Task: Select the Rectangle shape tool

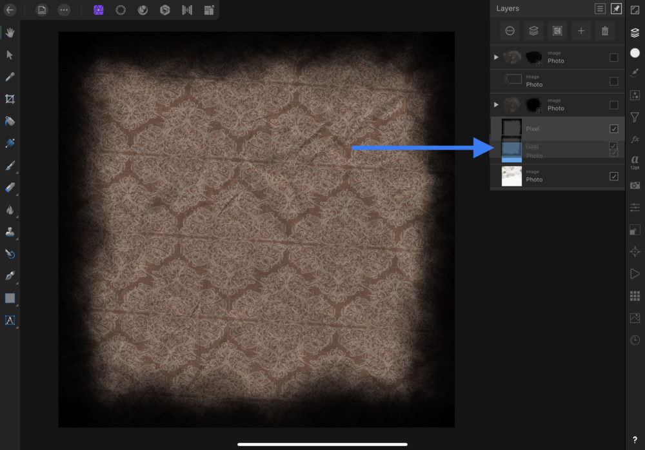Action: pos(10,298)
